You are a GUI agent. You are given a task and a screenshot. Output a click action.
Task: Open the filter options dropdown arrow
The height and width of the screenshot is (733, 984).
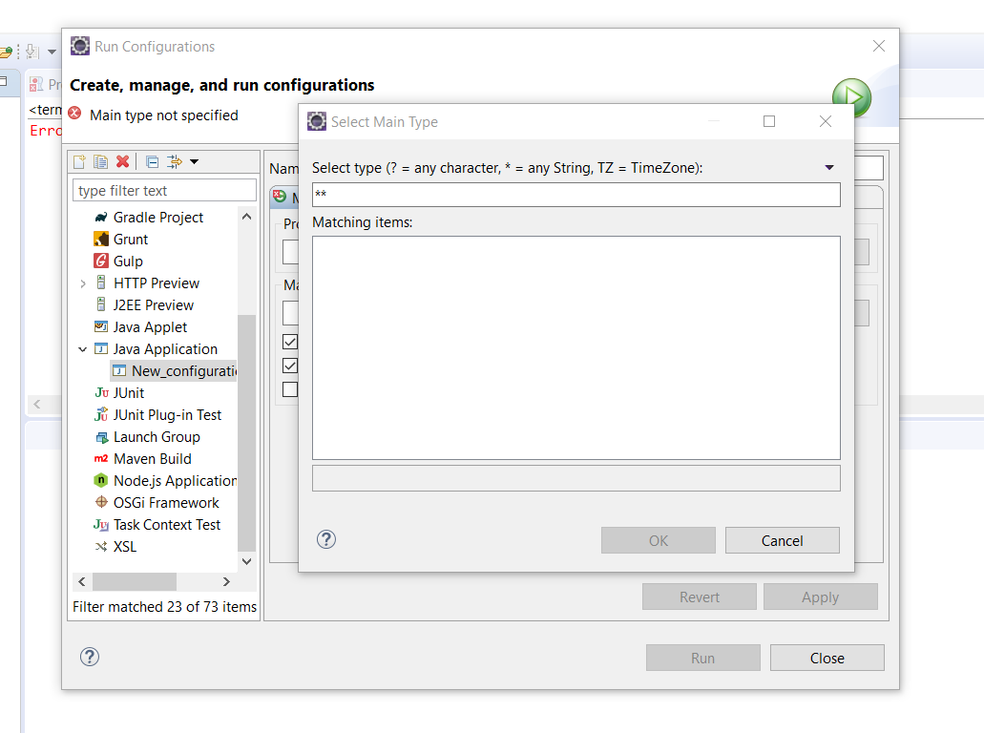click(195, 162)
